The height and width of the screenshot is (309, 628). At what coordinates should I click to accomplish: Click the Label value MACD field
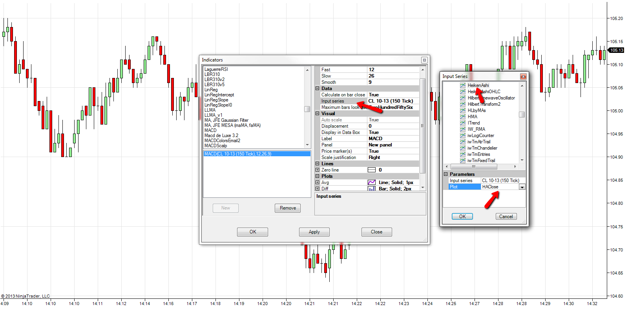click(393, 139)
